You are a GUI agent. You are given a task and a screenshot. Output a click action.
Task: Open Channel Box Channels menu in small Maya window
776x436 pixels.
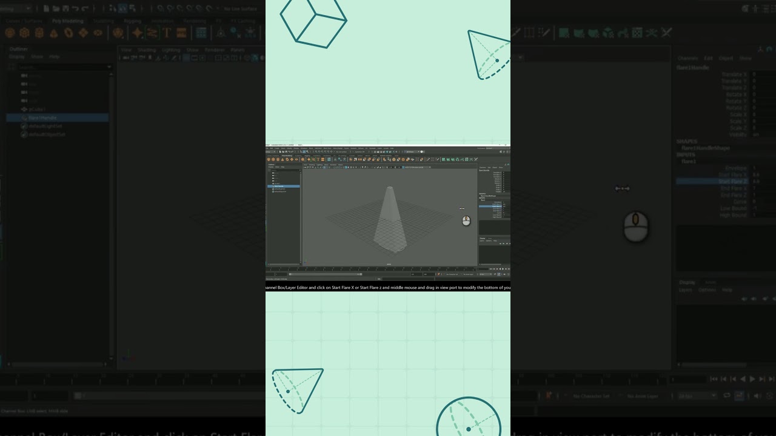tap(483, 168)
